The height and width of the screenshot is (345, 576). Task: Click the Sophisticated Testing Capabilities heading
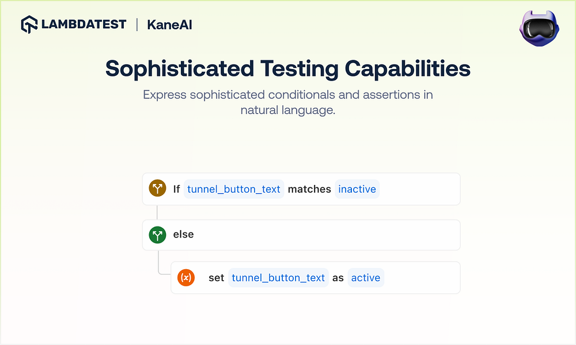click(288, 68)
